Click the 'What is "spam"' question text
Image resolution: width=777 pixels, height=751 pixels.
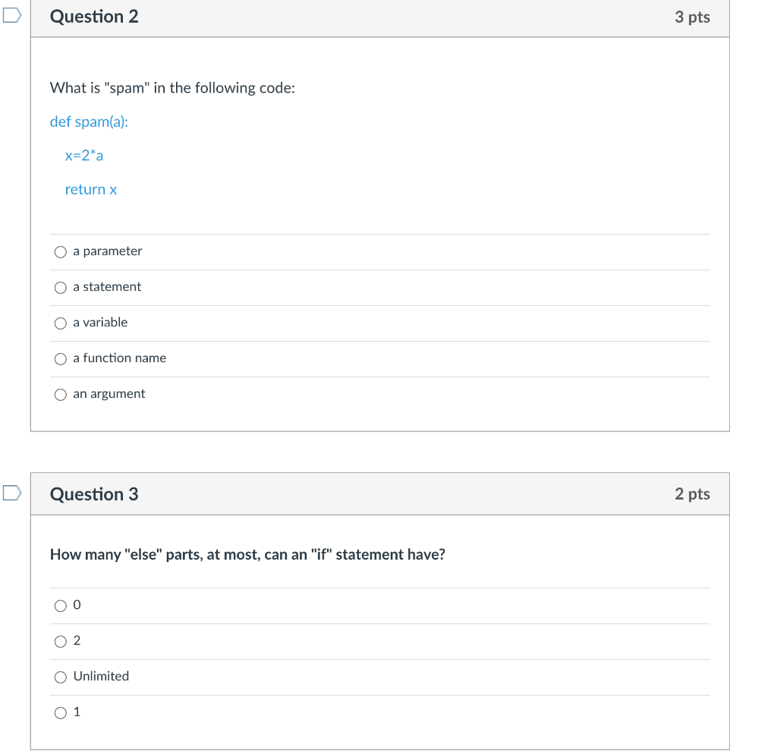[172, 88]
